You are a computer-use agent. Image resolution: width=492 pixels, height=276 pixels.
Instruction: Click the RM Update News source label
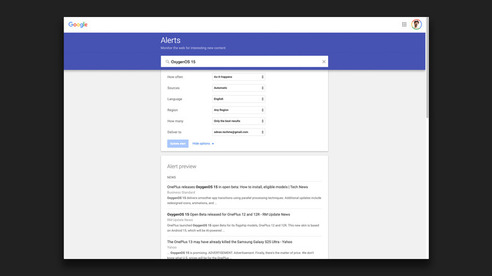[x=180, y=220]
